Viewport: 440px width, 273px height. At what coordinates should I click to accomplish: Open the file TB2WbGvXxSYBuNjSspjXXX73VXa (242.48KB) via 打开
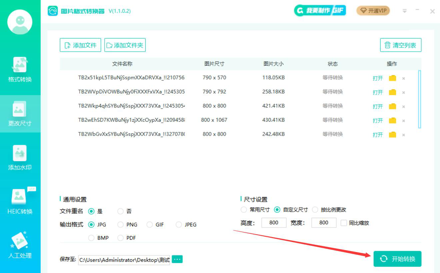[378, 135]
